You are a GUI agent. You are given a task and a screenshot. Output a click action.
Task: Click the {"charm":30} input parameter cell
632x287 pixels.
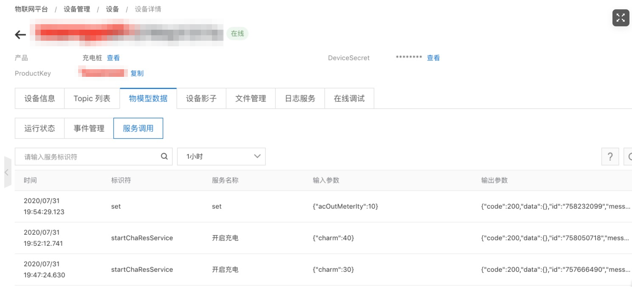pyautogui.click(x=333, y=269)
